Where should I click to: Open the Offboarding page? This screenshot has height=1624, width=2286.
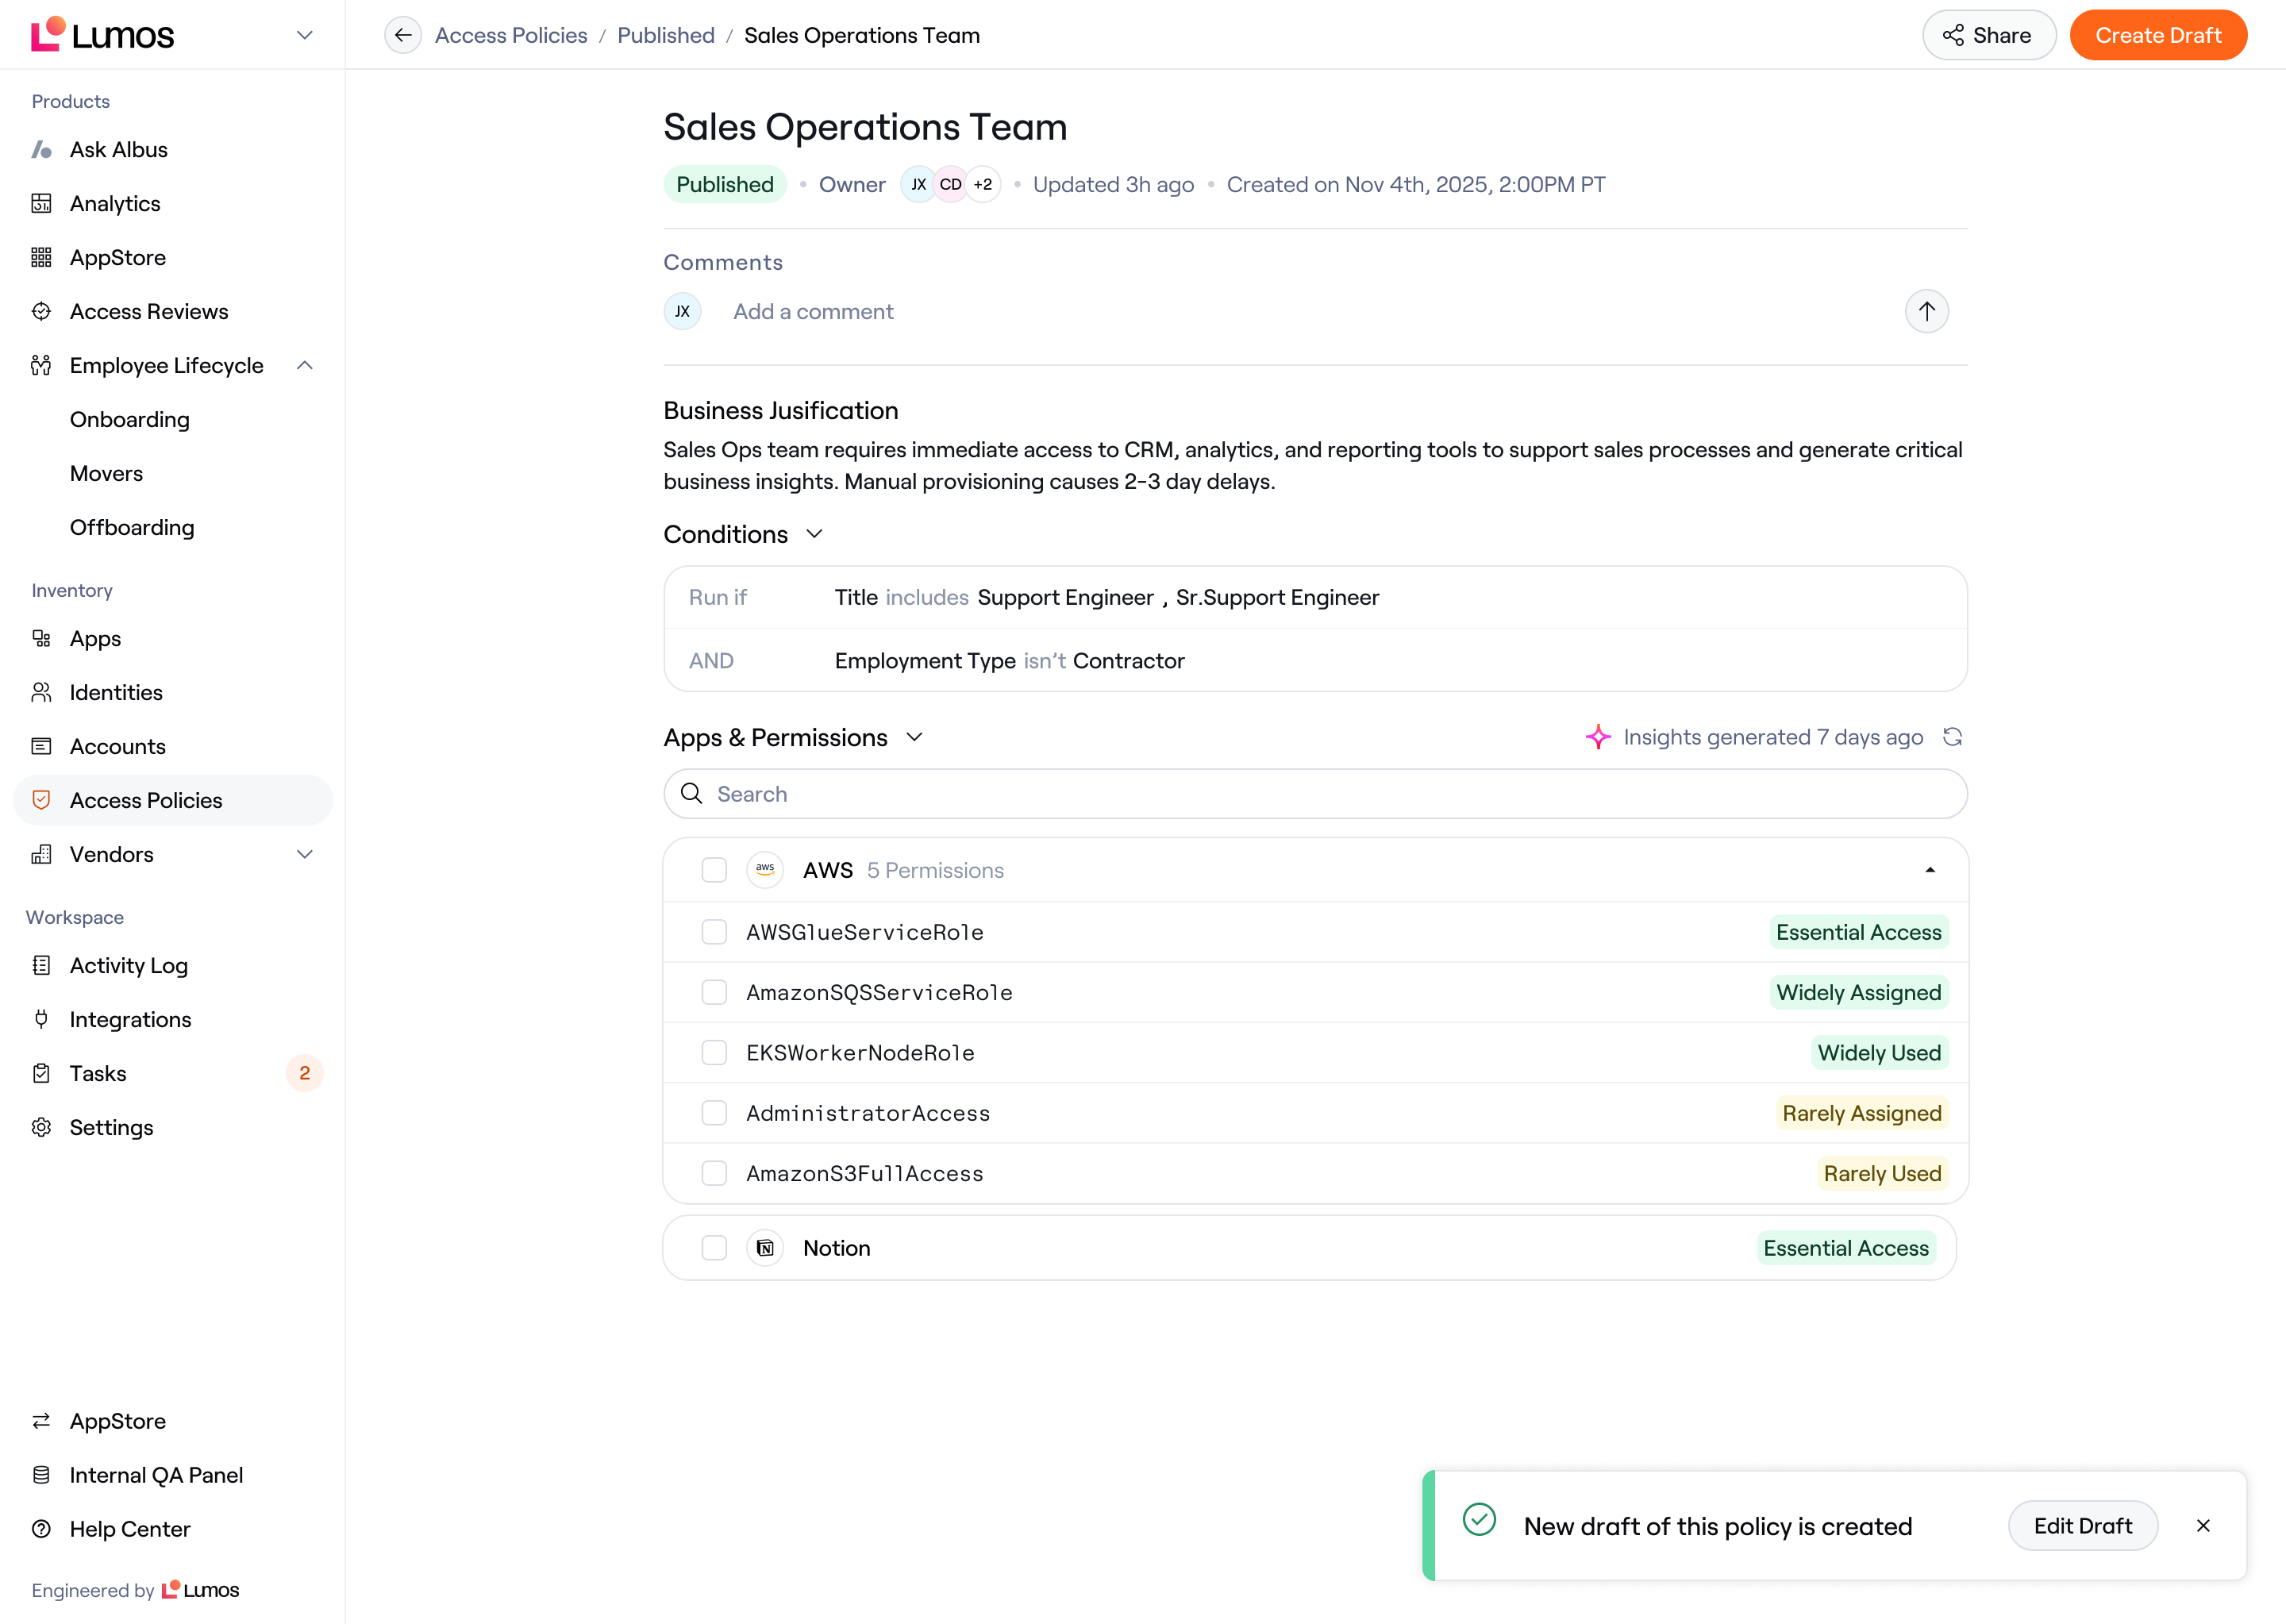point(131,528)
